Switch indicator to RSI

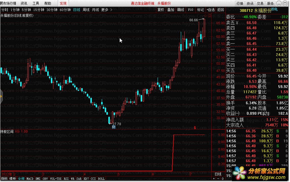tap(66, 178)
